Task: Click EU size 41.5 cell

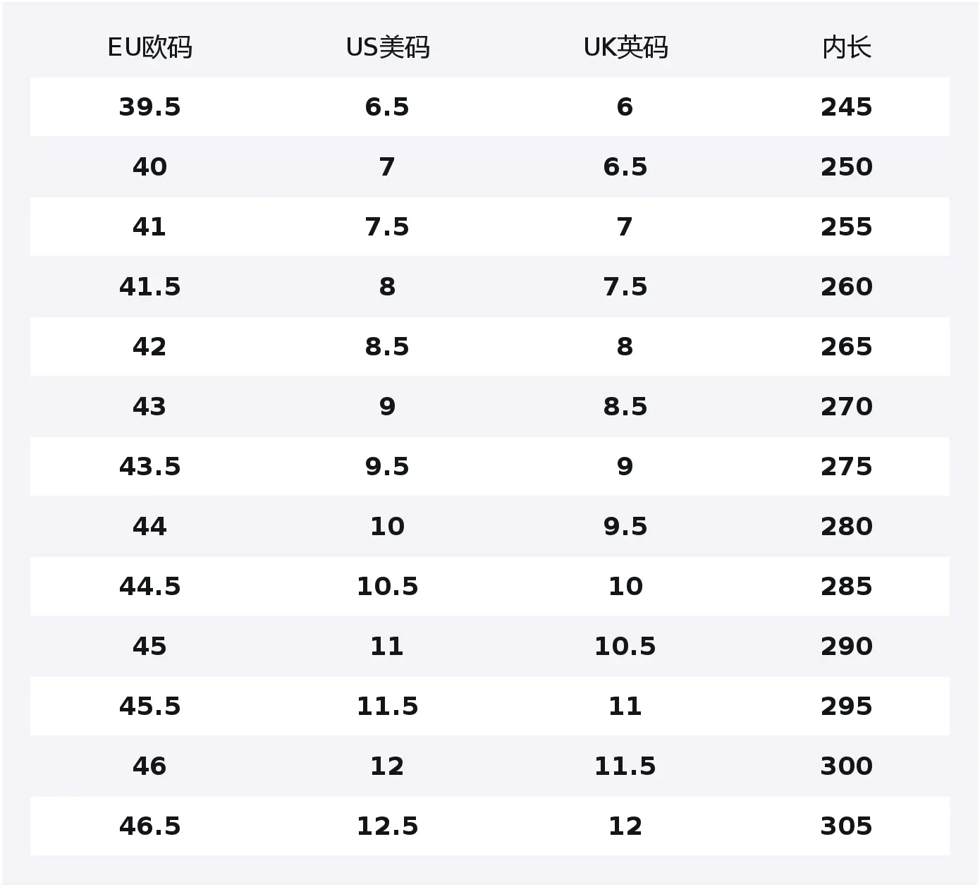Action: tap(149, 287)
